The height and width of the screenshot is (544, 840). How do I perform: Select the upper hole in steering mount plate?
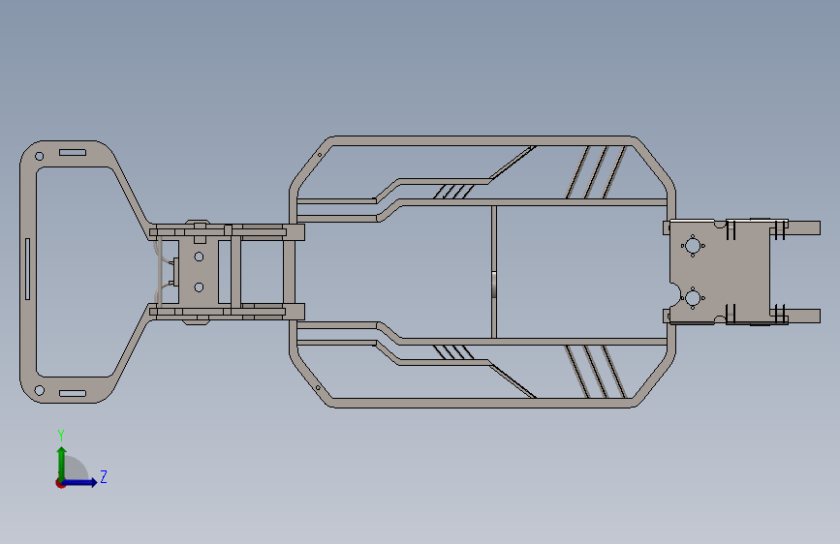pyautogui.click(x=199, y=257)
